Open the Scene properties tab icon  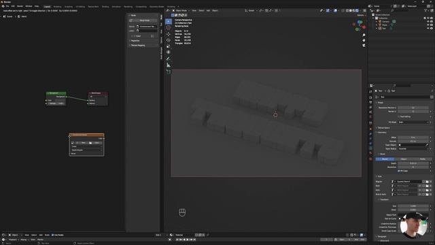[x=370, y=112]
